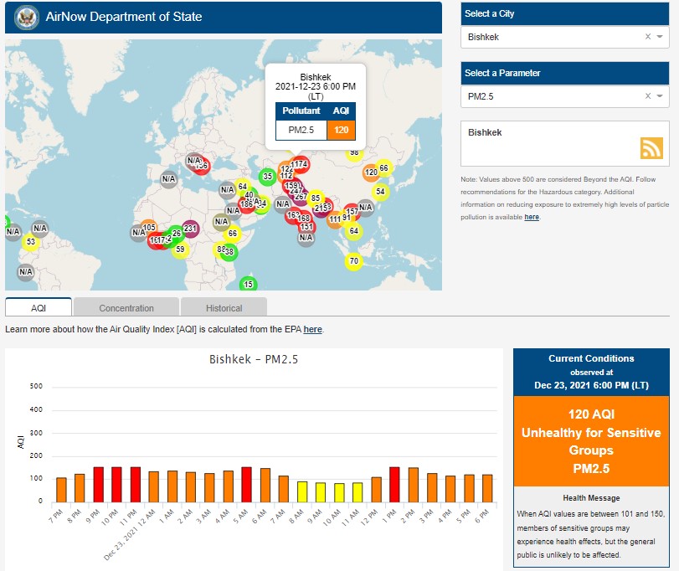This screenshot has height=571, width=679.
Task: Open the Historical tab
Action: [224, 308]
